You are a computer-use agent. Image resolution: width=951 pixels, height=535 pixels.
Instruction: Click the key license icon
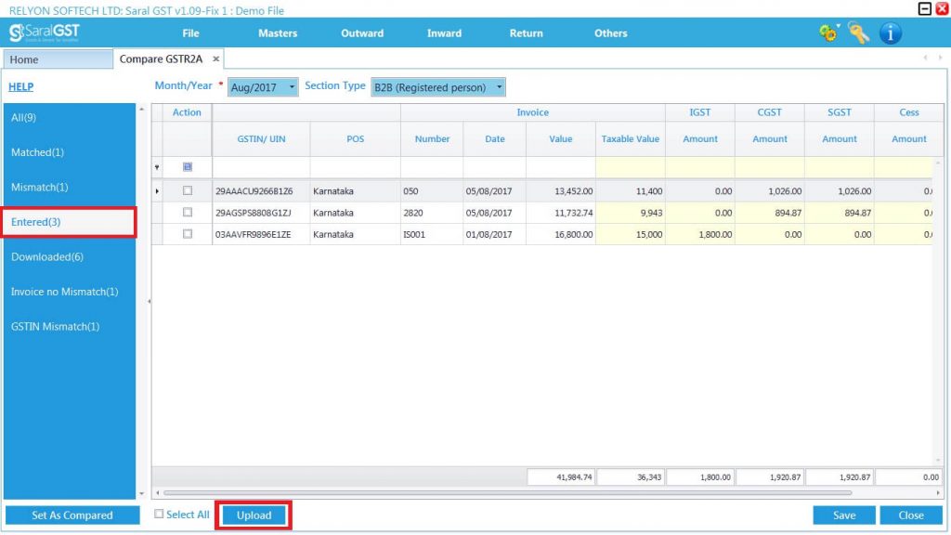click(858, 33)
